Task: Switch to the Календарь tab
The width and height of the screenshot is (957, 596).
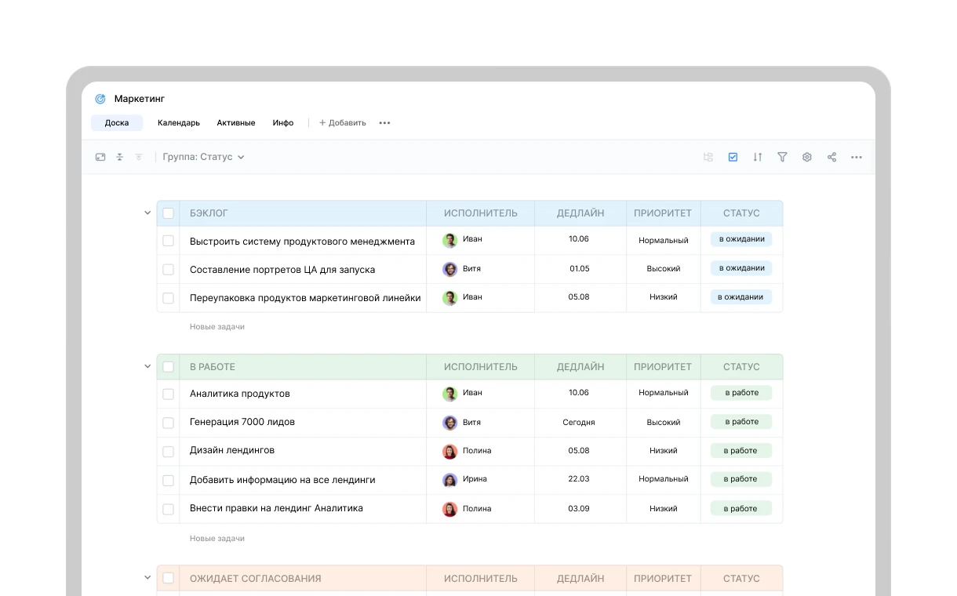Action: [x=179, y=123]
